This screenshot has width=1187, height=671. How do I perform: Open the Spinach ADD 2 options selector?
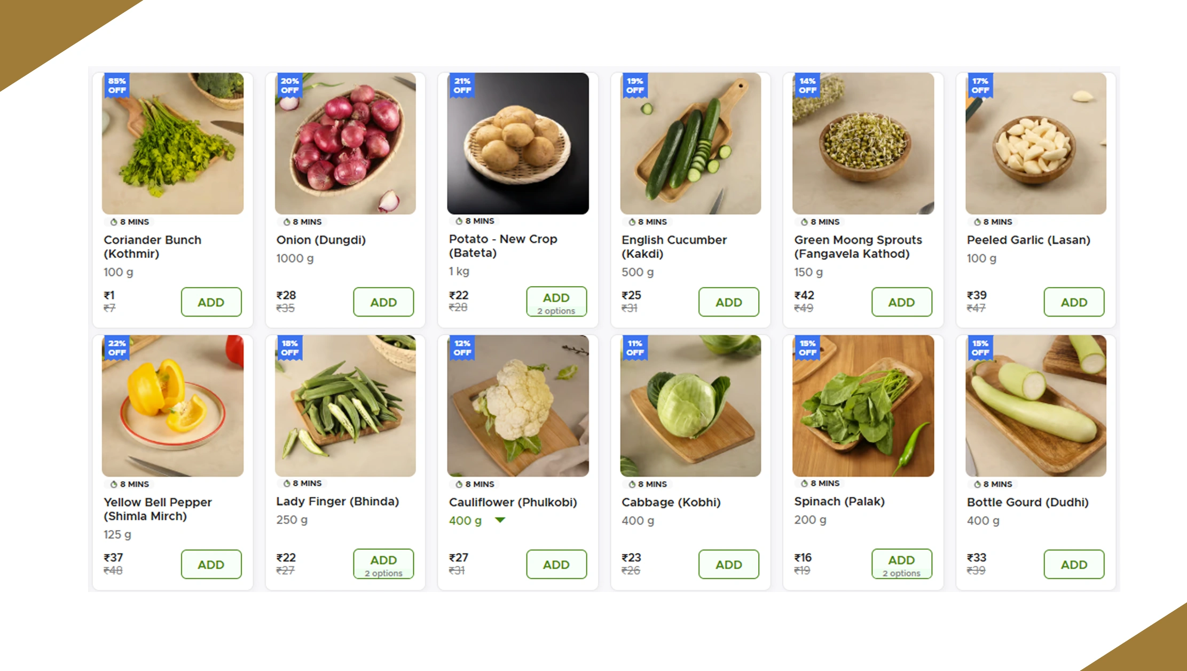[x=901, y=564]
